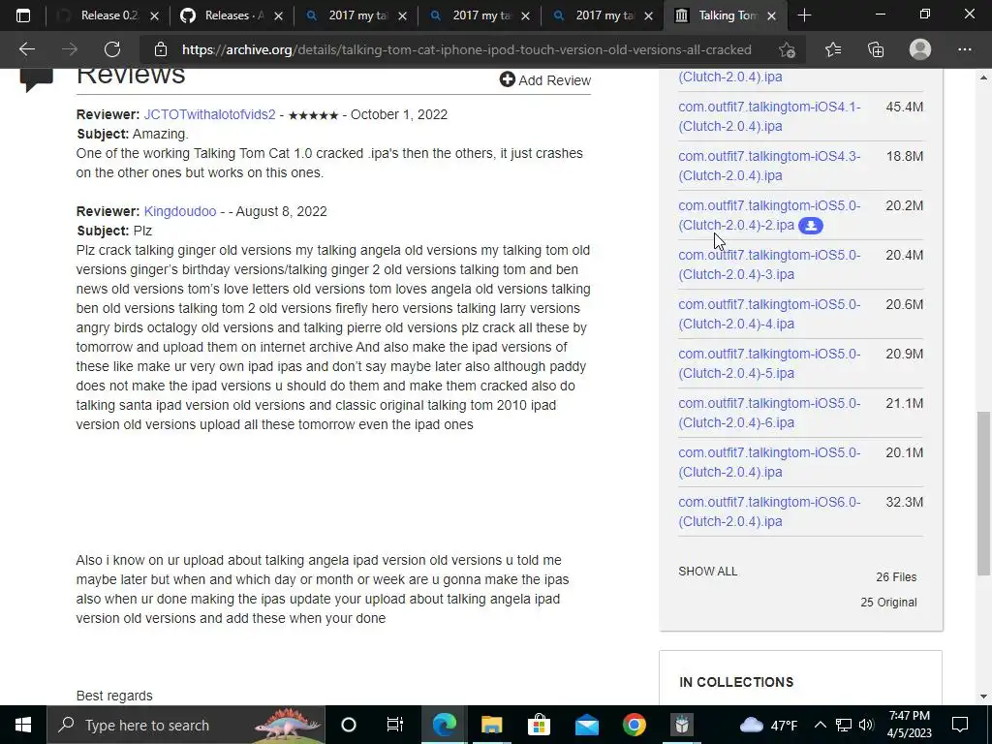The width and height of the screenshot is (992, 744).
Task: Open the pinned app right of Chrome in taskbar
Action: (682, 725)
